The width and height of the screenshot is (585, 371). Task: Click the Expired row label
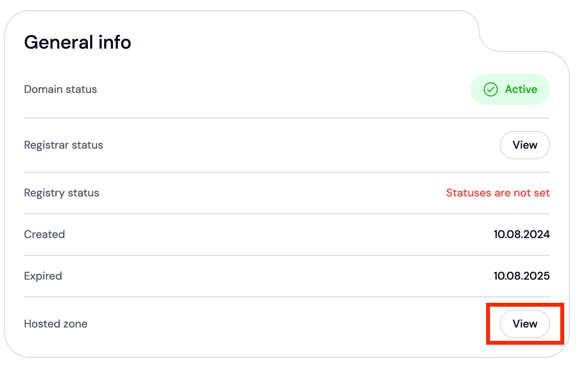click(x=43, y=276)
